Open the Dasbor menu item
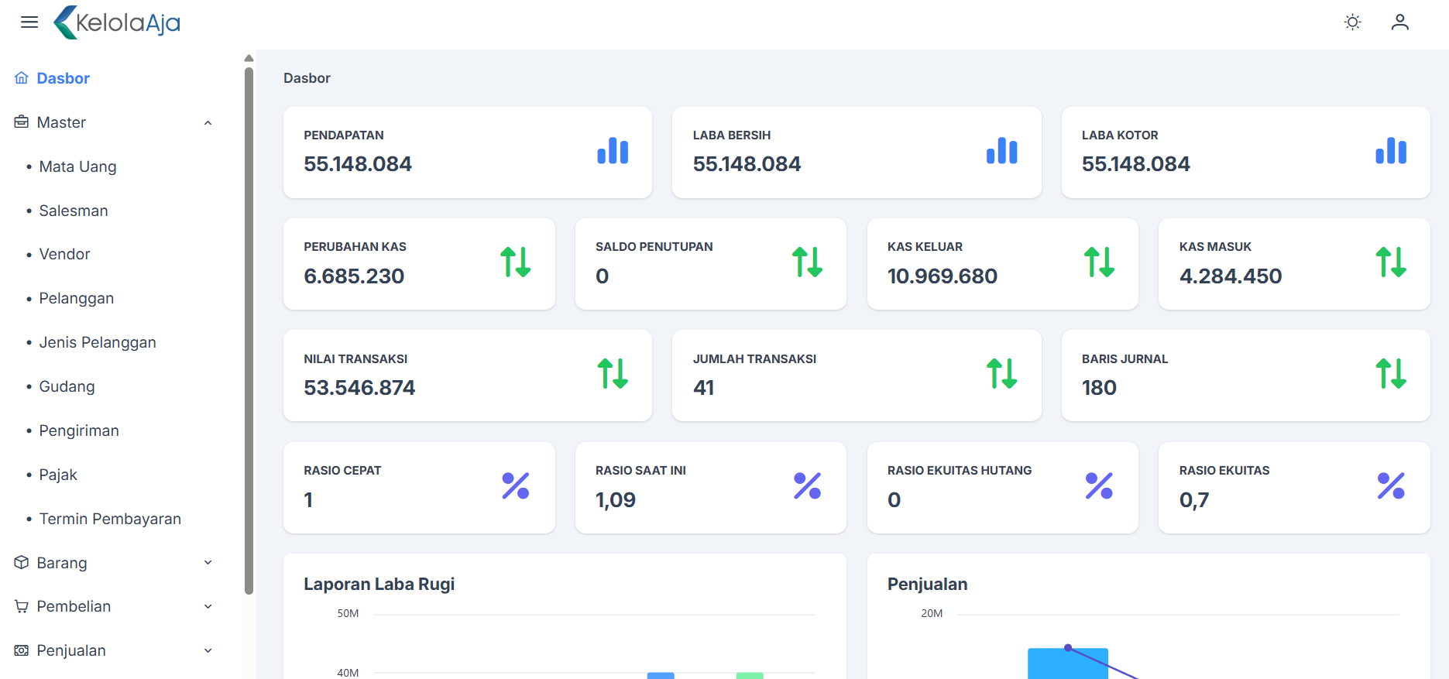This screenshot has height=679, width=1449. point(63,78)
